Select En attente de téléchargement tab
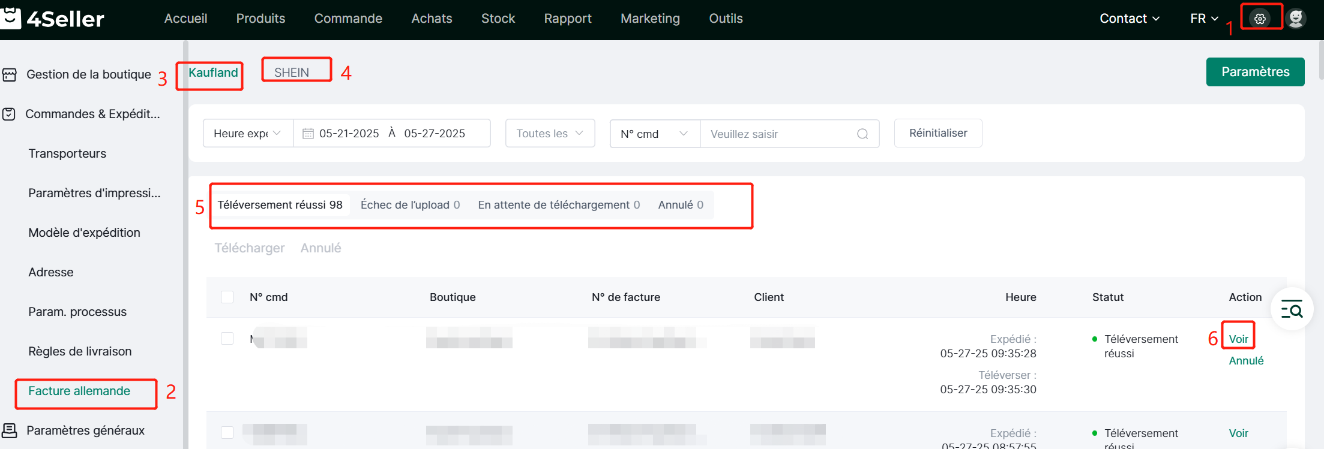Screen dimensions: 1324x449 point(559,205)
